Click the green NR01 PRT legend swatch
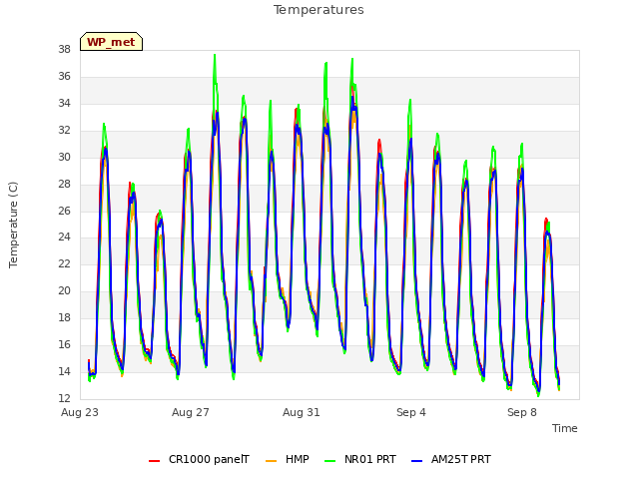The width and height of the screenshot is (639, 479). click(x=330, y=460)
